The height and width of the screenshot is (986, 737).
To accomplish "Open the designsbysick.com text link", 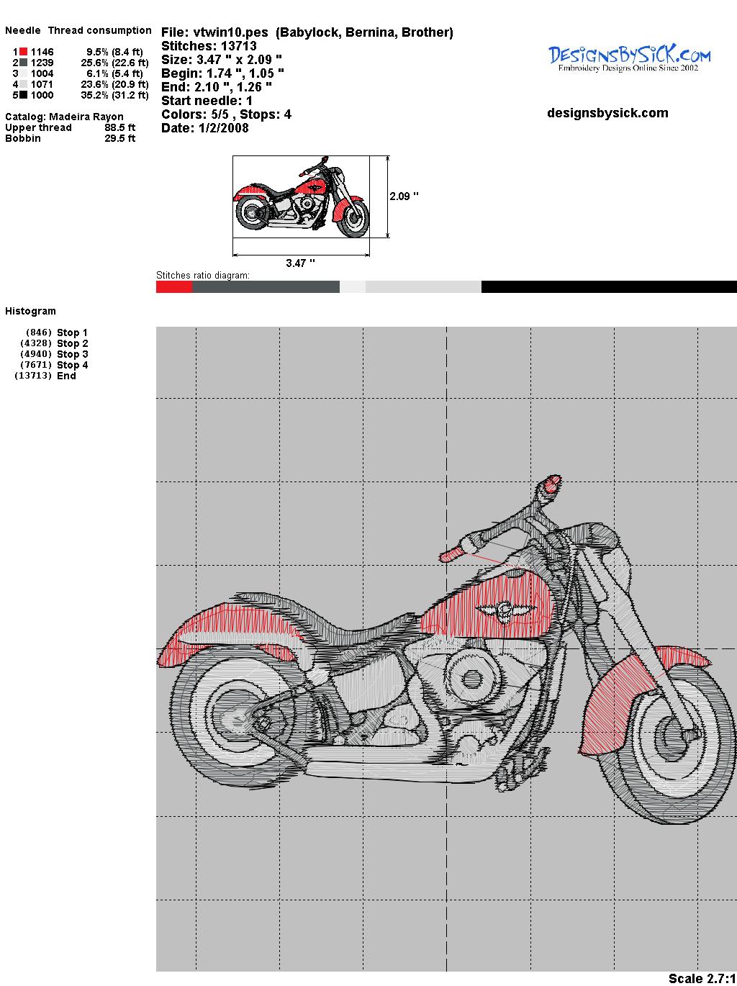I will (607, 113).
